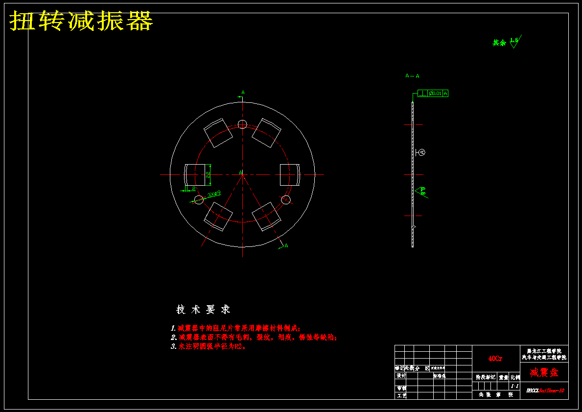Screen dimensions: 582x412
Task: Click the upper-left tilted spring window
Action: (x=218, y=133)
